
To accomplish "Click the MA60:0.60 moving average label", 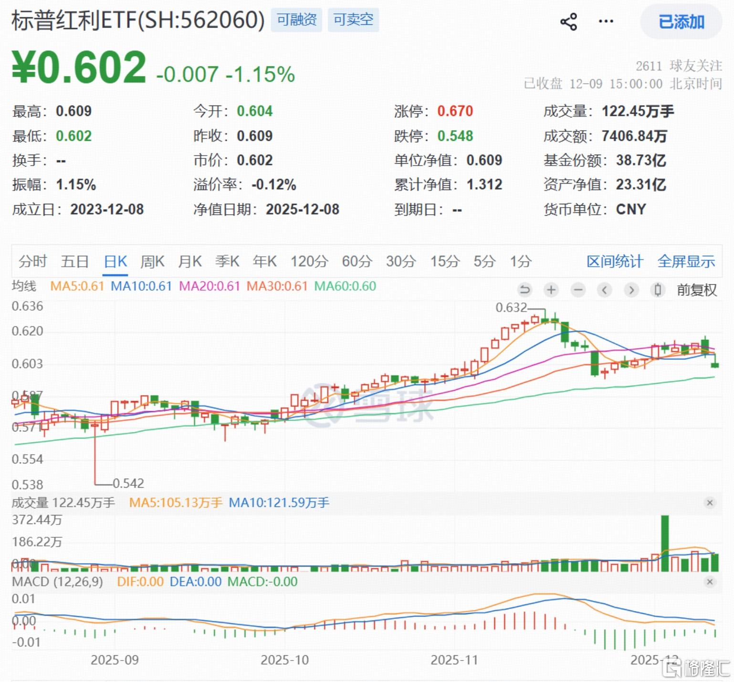I will [345, 286].
